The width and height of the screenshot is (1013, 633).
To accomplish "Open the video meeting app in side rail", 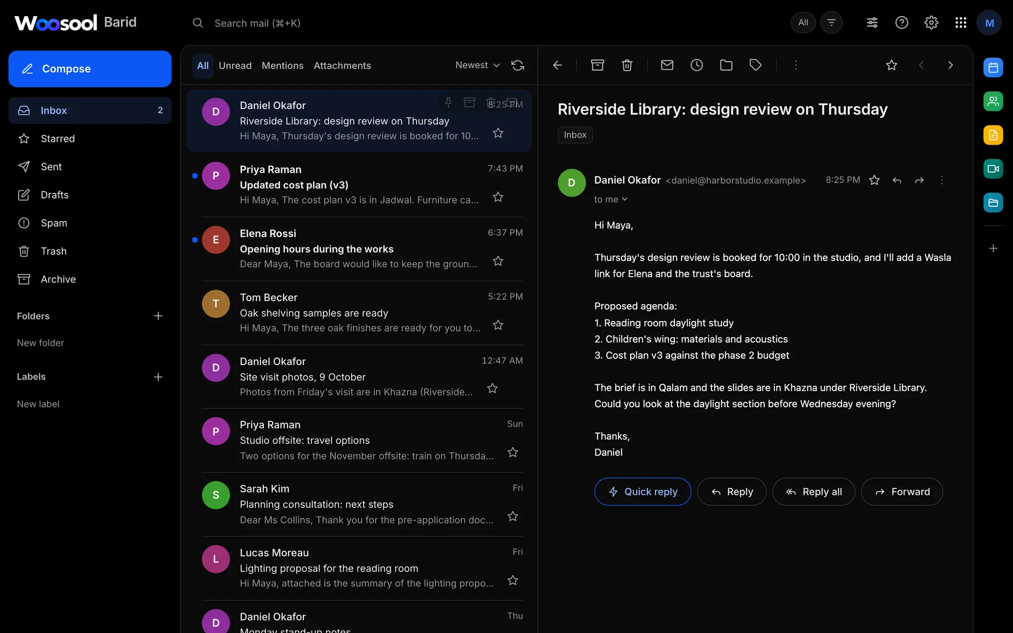I will [x=993, y=169].
